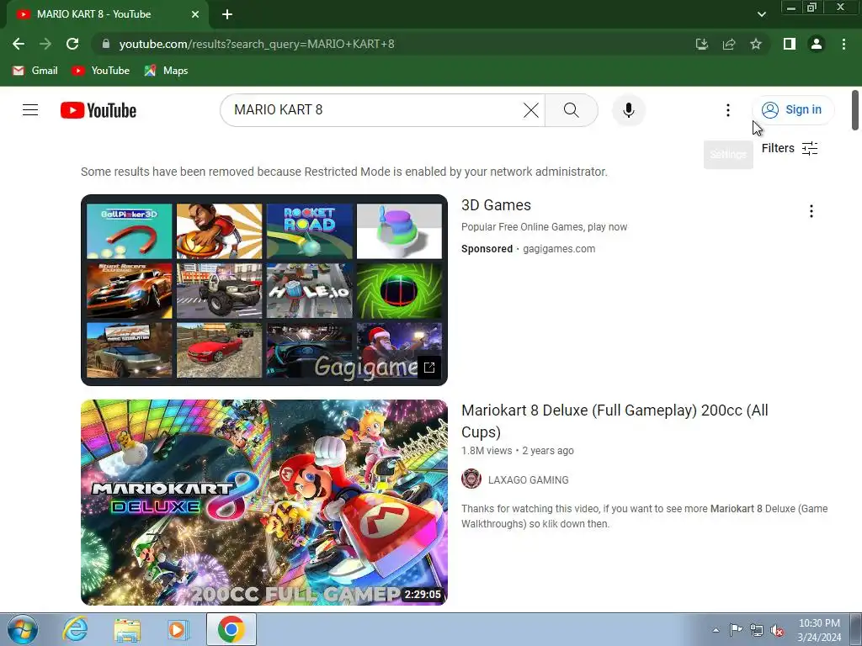Click the external-link icon on ad thumbnail
Screen dimensions: 862x646
click(429, 368)
